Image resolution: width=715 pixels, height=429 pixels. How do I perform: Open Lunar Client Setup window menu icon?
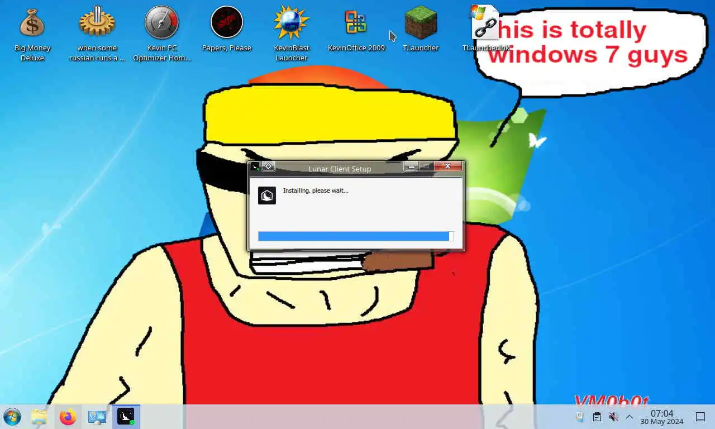255,166
